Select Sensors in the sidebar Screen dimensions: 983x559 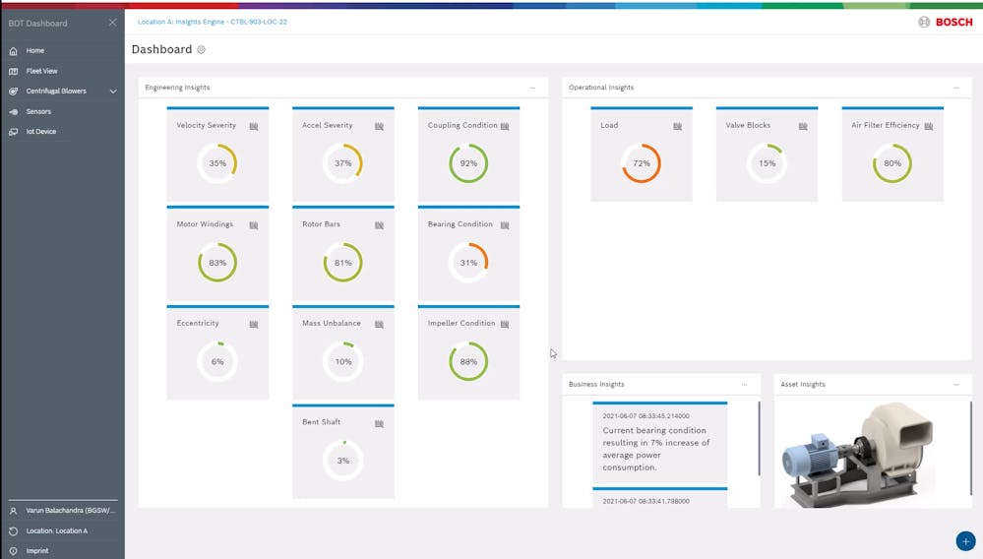[x=38, y=111]
